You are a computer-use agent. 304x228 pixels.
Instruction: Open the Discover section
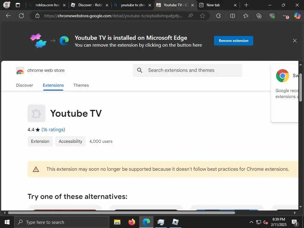24,85
